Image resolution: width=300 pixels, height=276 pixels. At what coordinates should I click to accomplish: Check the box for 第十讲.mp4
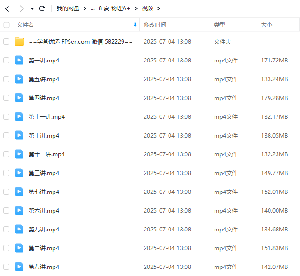[x=6, y=135]
